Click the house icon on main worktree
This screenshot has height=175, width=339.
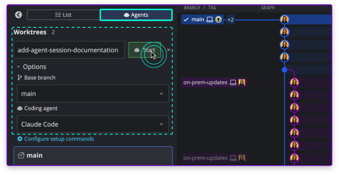coord(21,155)
